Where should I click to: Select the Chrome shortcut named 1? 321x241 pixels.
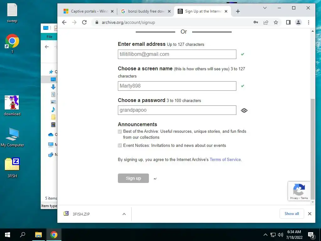point(12,43)
